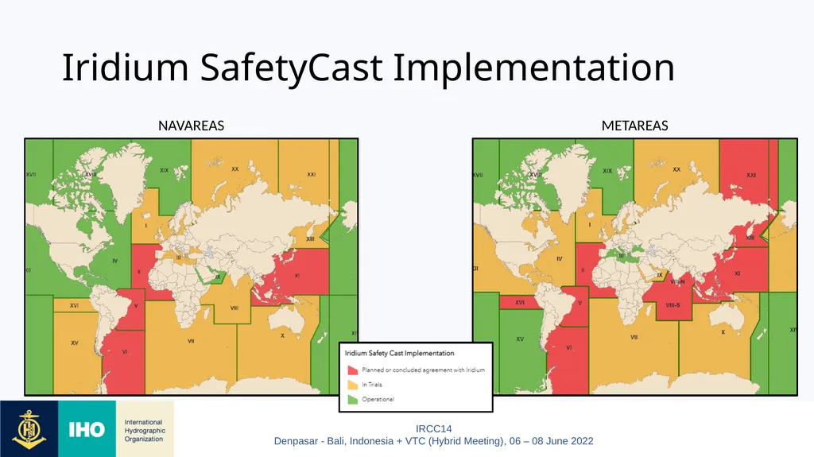The image size is (814, 457).
Task: Click the teal IHO logo block
Action: (87, 429)
